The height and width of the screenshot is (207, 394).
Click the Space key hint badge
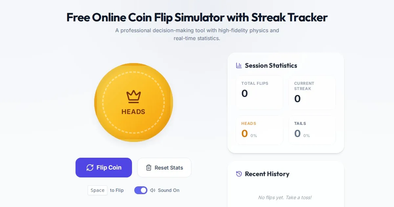pyautogui.click(x=98, y=190)
